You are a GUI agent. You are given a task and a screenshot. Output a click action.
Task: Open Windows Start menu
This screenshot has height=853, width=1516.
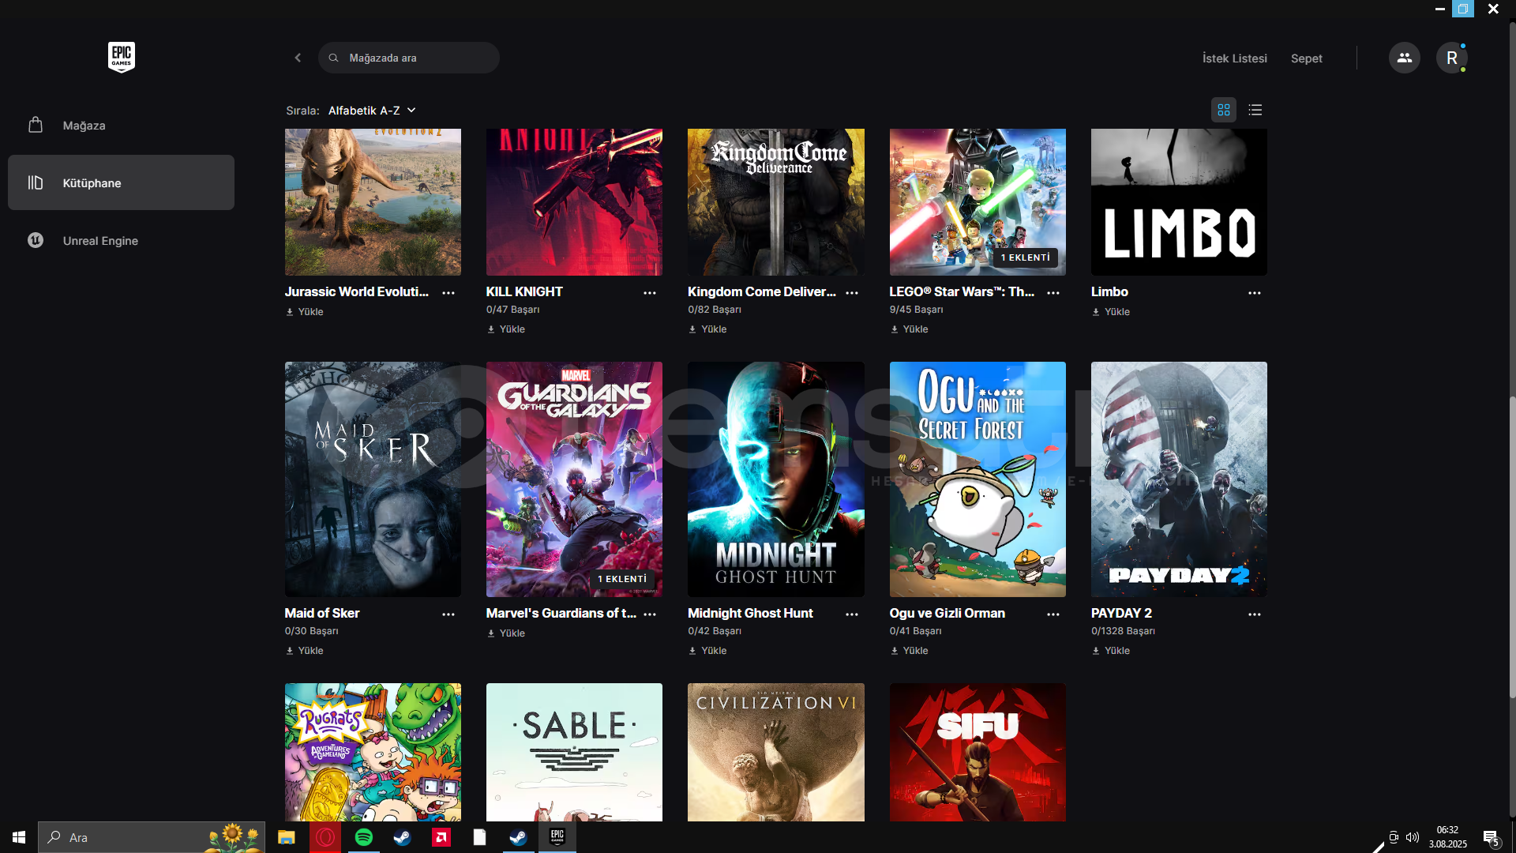tap(19, 837)
